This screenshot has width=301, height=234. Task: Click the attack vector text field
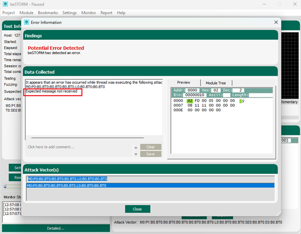coord(150,179)
